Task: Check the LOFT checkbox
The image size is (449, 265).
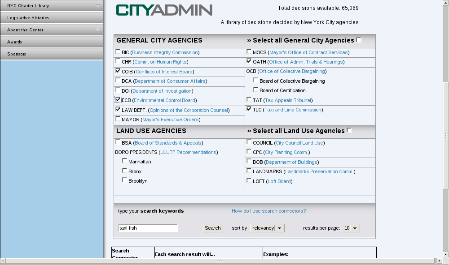Action: (249, 180)
